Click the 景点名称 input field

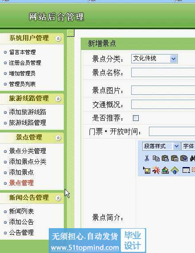point(163,72)
